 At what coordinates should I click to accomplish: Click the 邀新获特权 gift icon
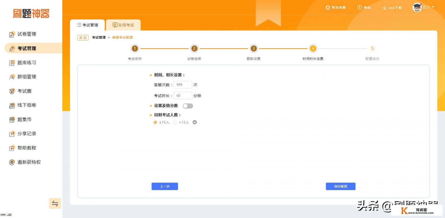coord(12,162)
